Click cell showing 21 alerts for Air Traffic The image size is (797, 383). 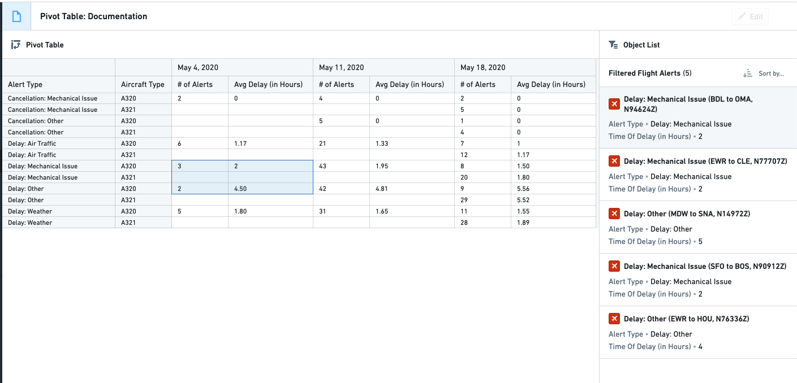(x=341, y=143)
